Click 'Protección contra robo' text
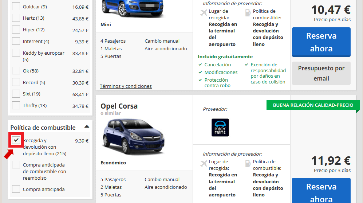 pyautogui.click(x=217, y=83)
